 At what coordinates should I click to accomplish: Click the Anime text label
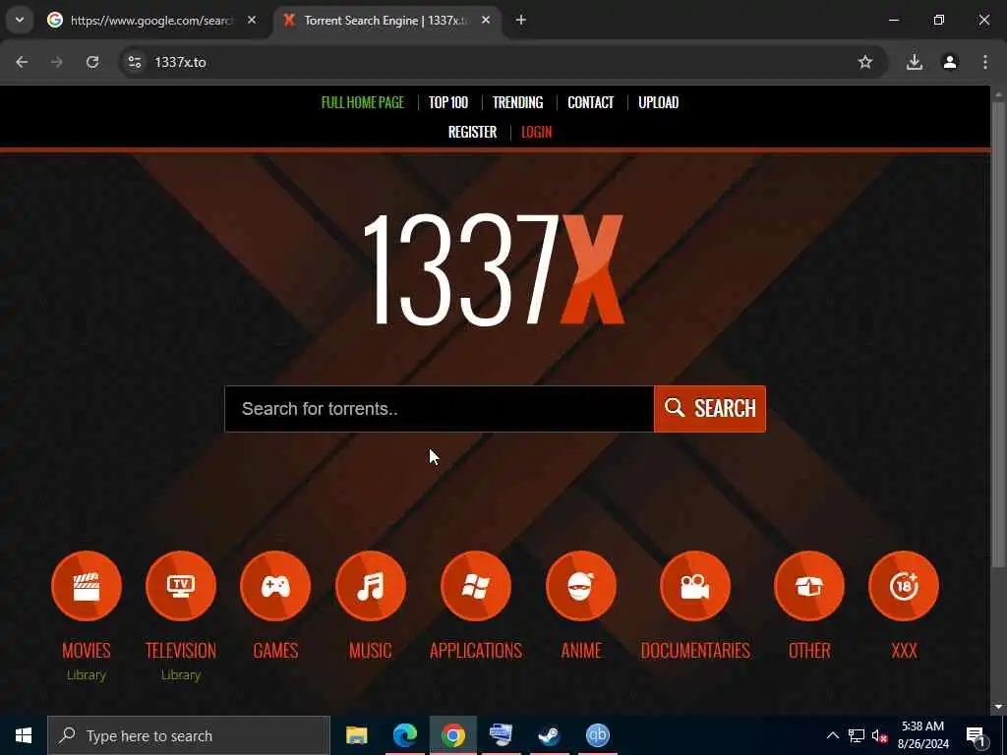581,651
